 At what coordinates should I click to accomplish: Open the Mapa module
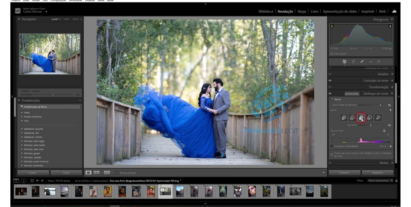pos(302,11)
